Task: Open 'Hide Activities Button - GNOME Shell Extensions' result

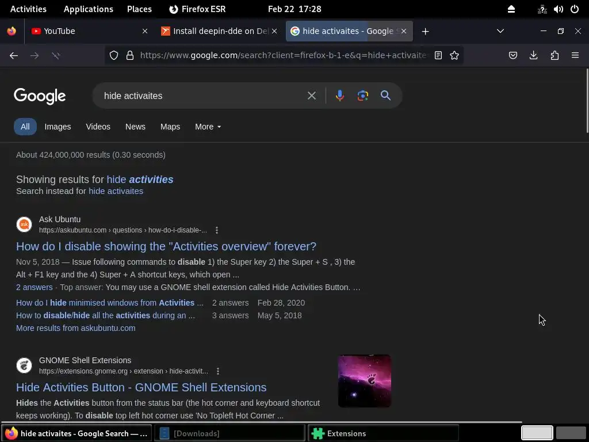Action: coord(141,387)
